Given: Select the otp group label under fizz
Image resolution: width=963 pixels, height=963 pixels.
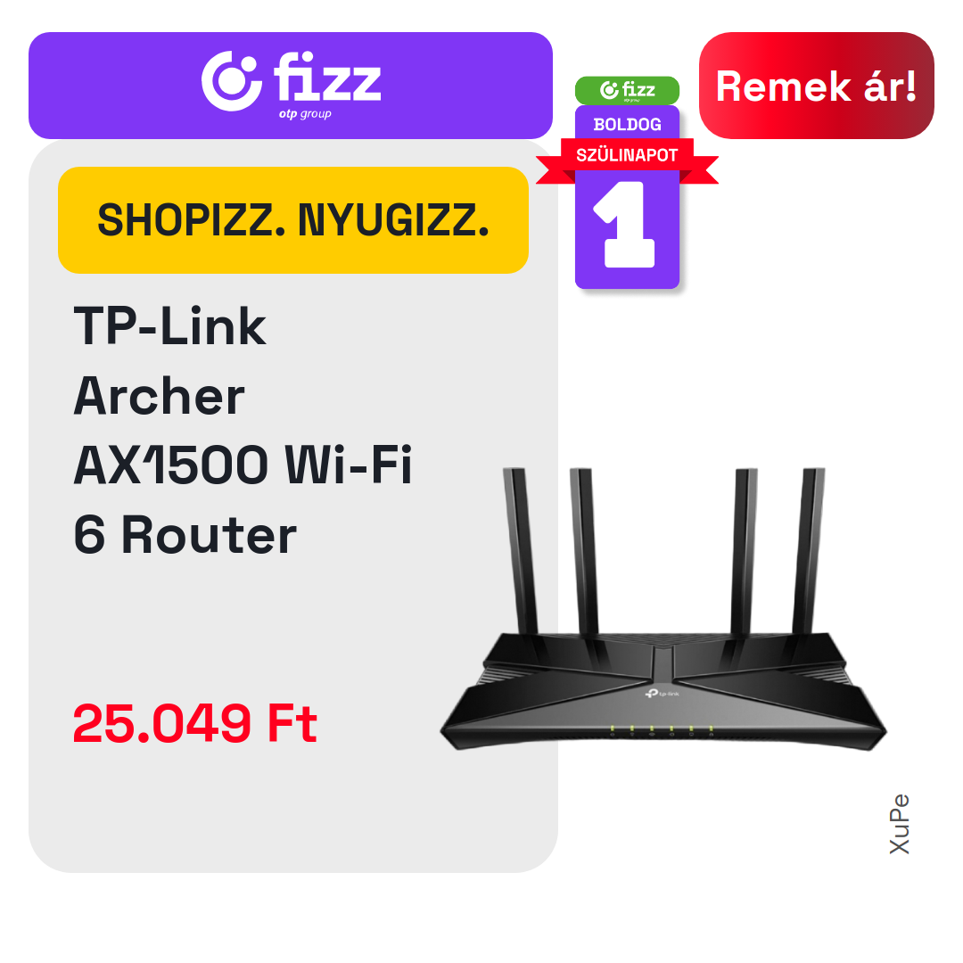Looking at the screenshot, I should (305, 113).
